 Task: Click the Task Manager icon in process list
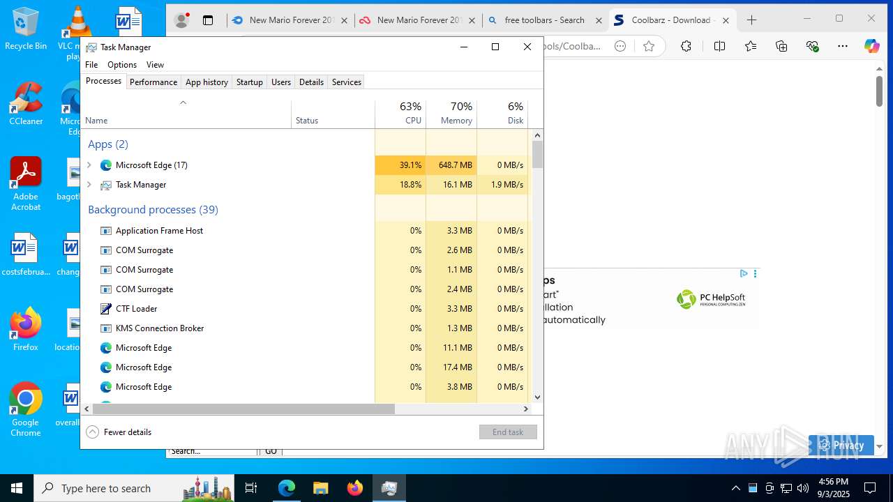pos(106,185)
